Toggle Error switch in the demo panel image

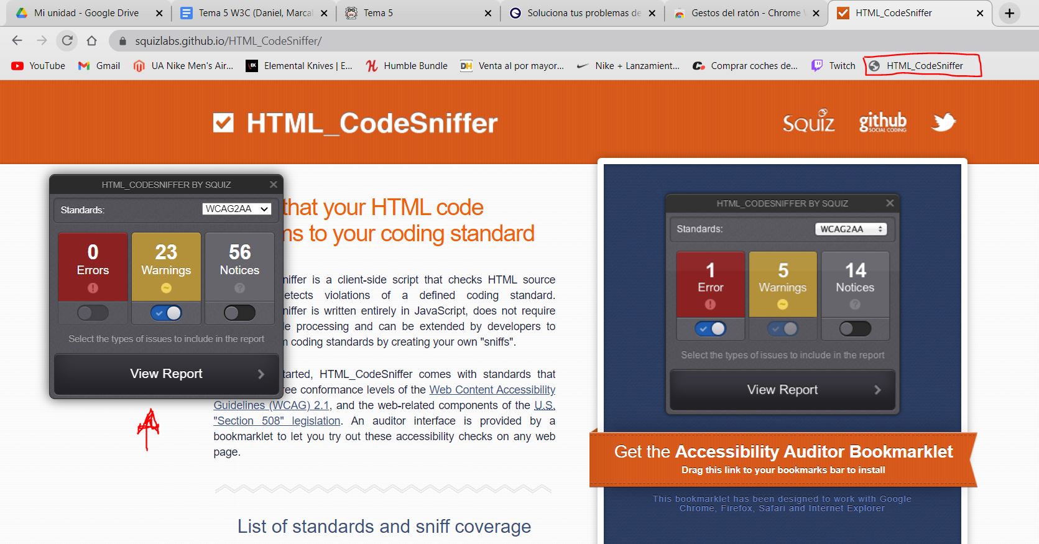(710, 329)
